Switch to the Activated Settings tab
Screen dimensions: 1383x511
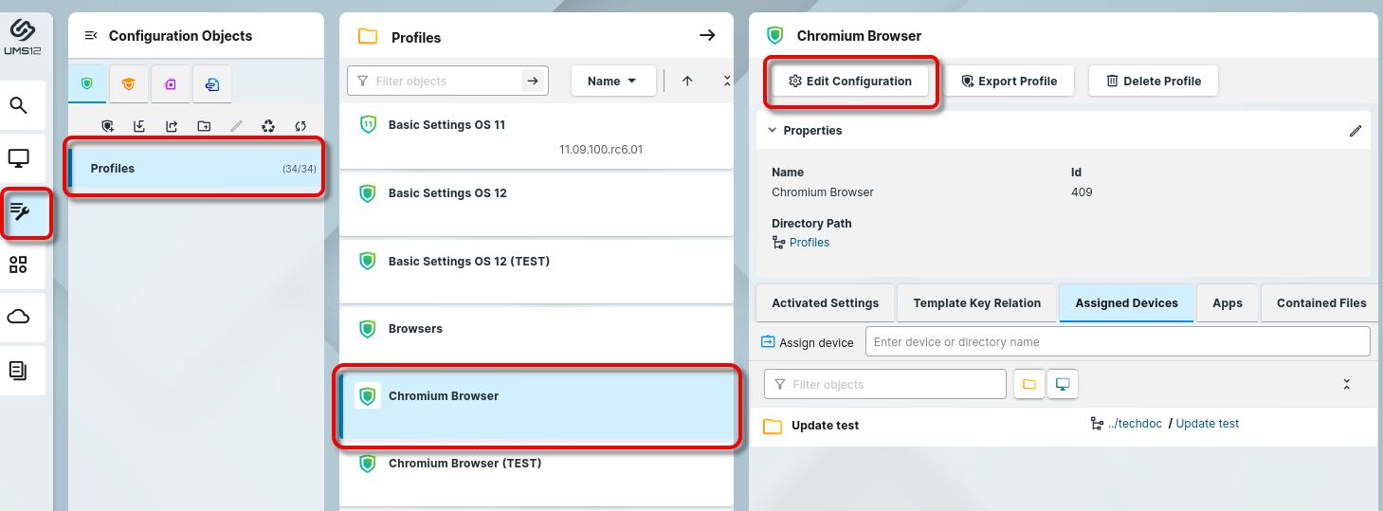825,303
